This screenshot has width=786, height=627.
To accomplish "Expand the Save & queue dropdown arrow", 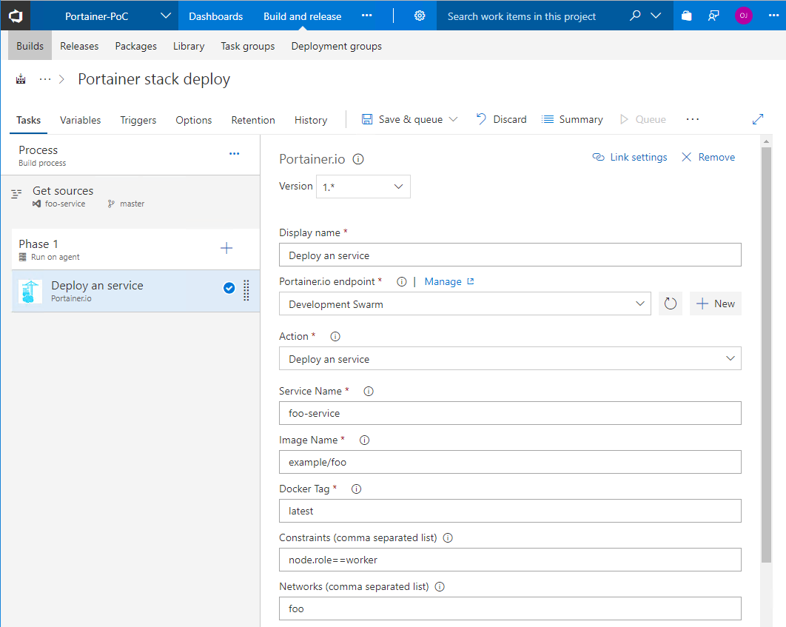I will (x=454, y=119).
